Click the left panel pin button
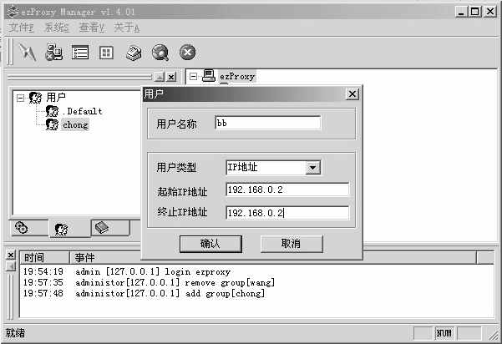This screenshot has height=344, width=502. click(159, 77)
